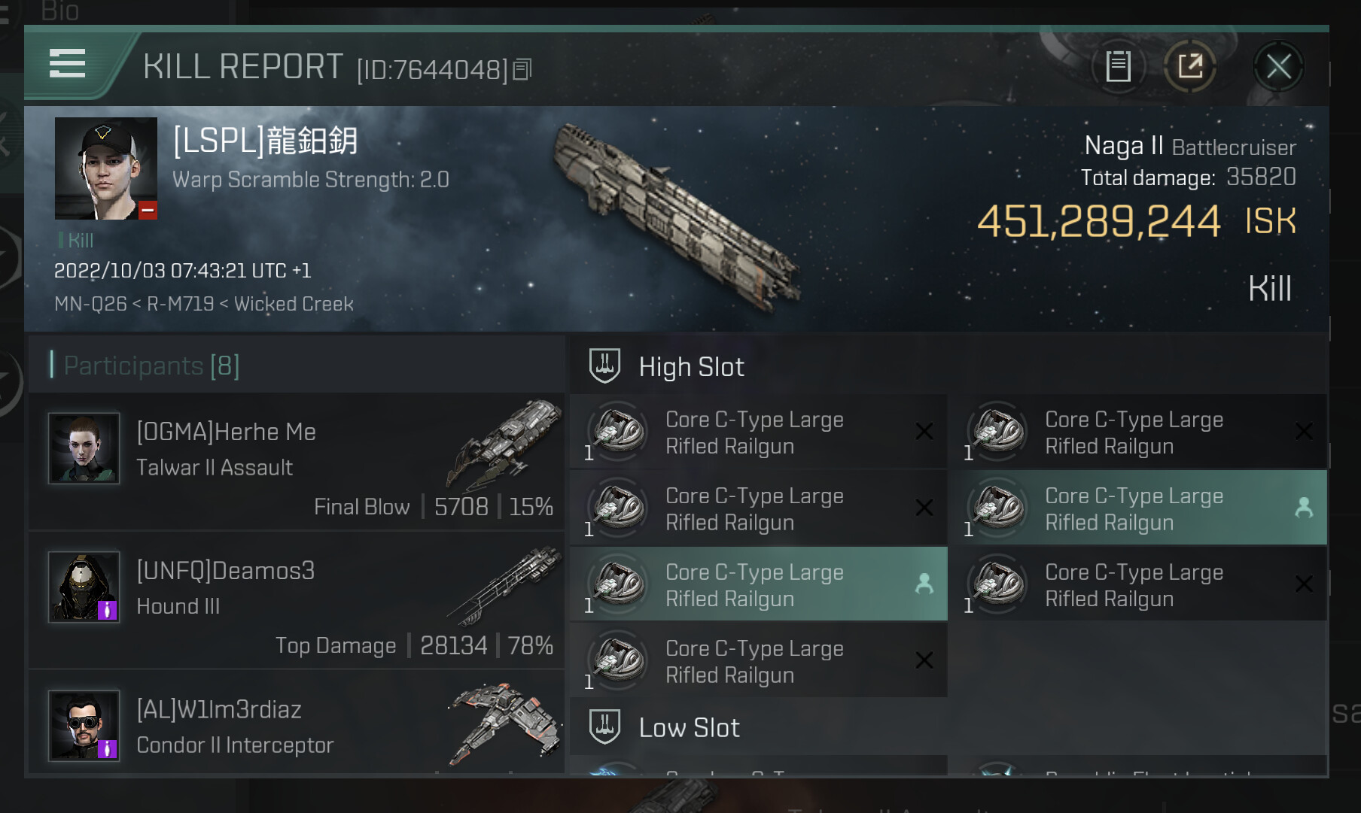The width and height of the screenshot is (1361, 813).
Task: Click the X mark on top-left railgun row
Action: pos(924,432)
